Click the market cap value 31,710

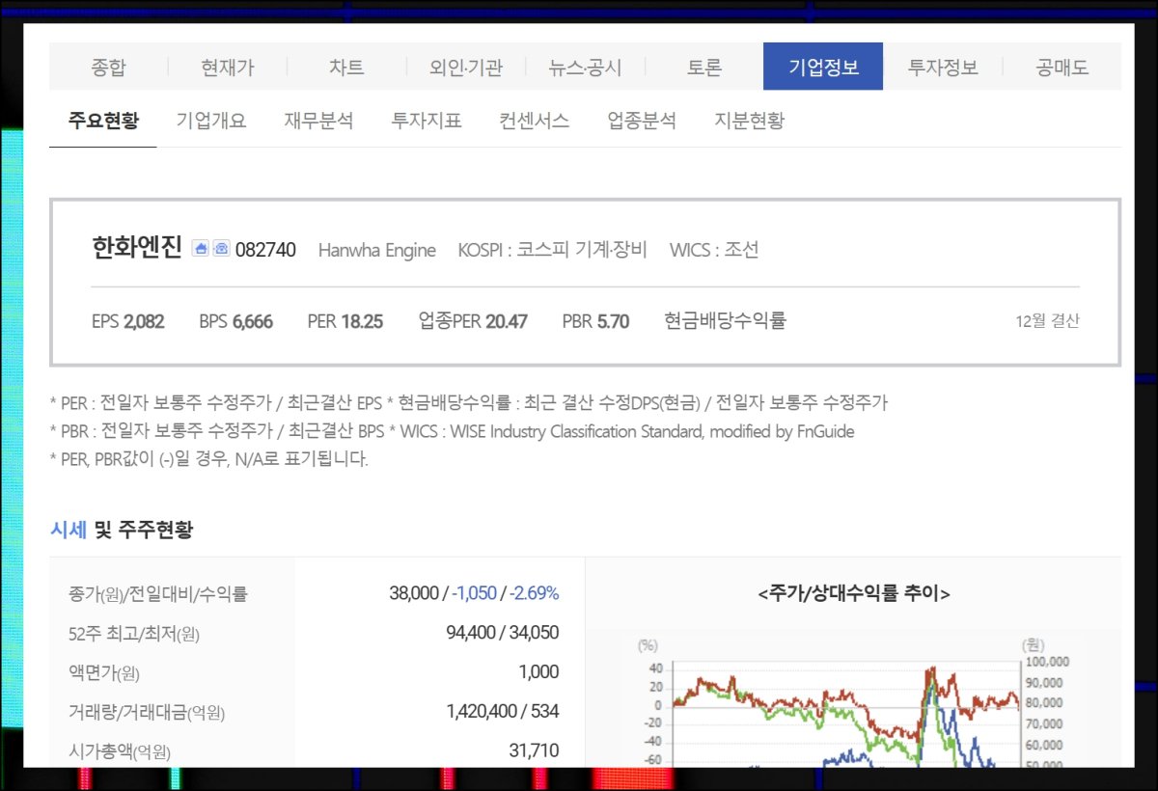534,750
